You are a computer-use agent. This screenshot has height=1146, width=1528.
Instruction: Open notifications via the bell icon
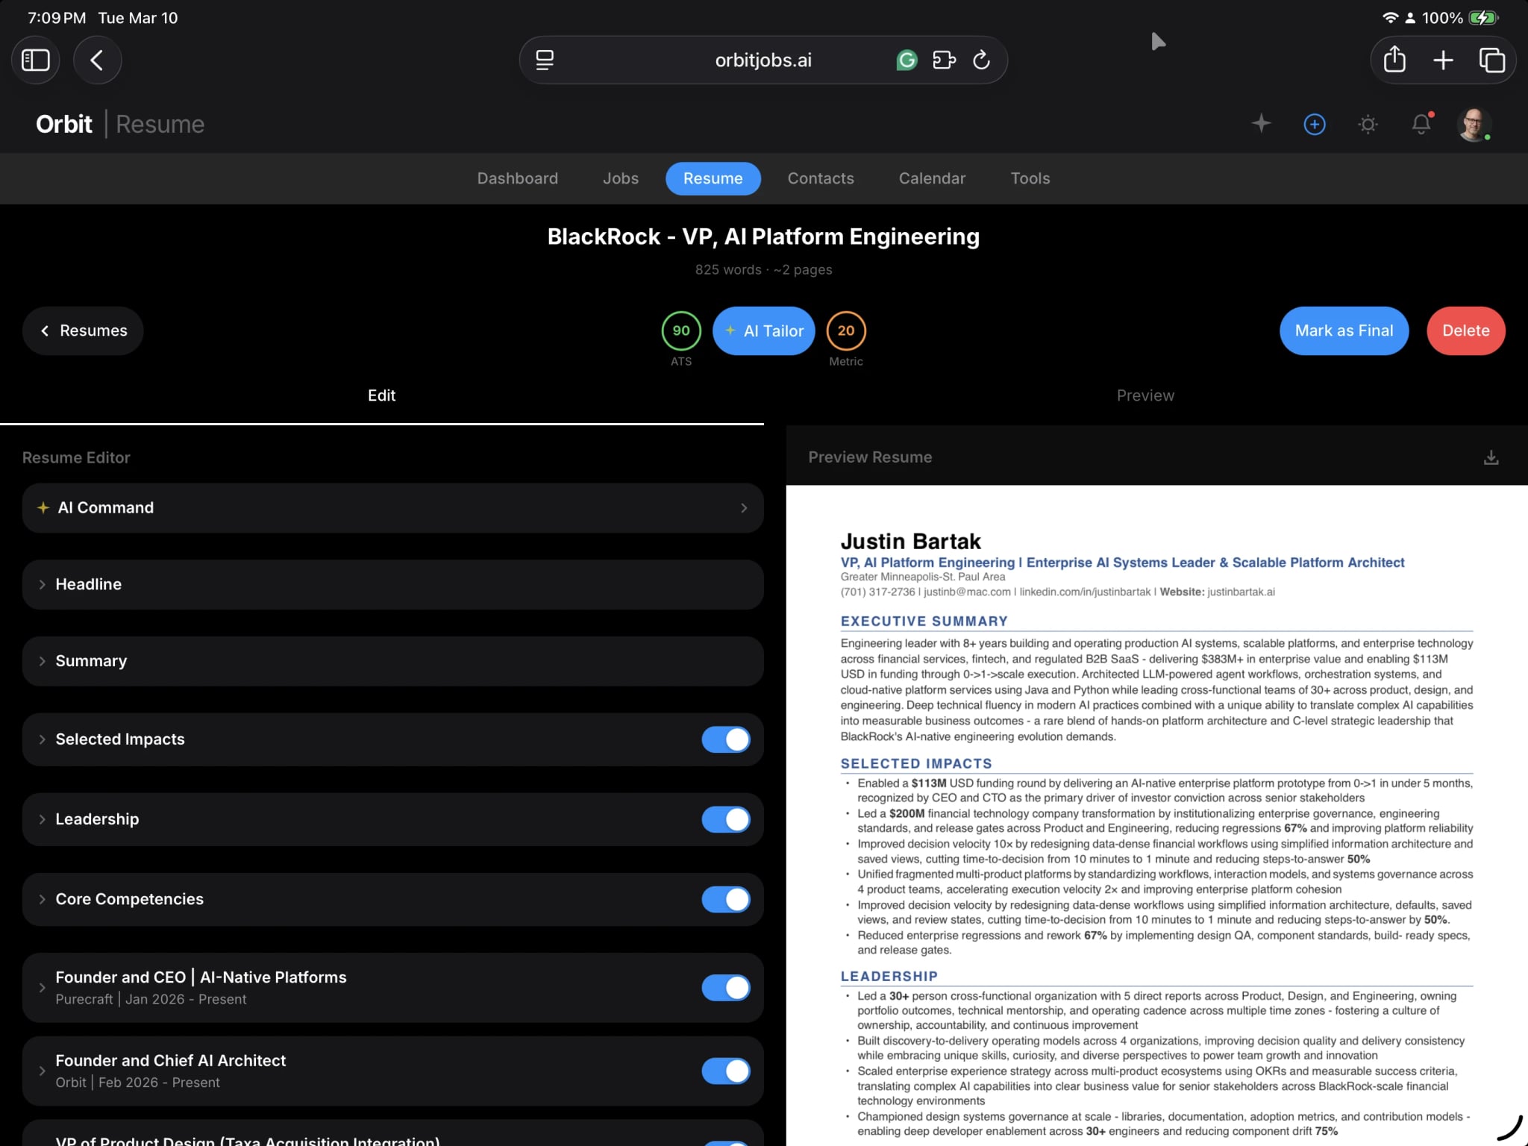point(1422,124)
